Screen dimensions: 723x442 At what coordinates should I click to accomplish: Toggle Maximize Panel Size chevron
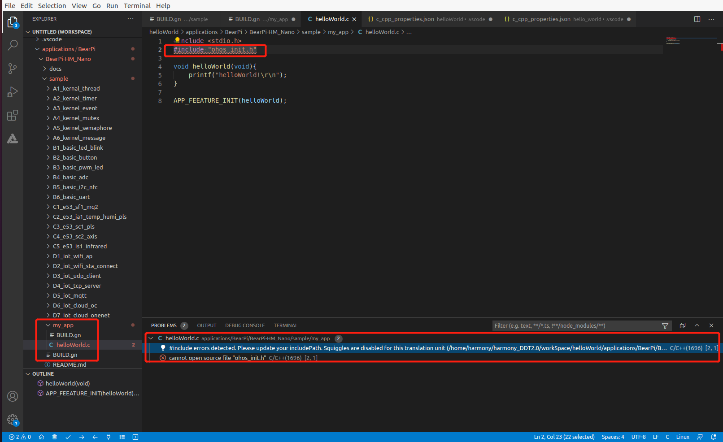tap(697, 326)
